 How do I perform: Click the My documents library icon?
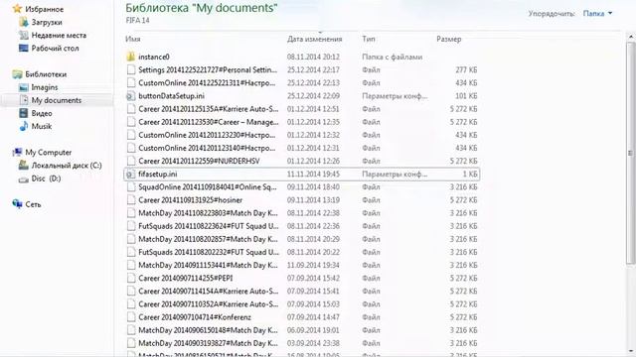24,100
